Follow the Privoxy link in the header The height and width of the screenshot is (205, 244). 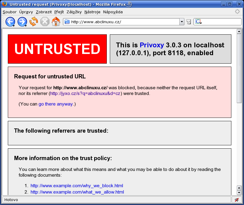(x=152, y=45)
